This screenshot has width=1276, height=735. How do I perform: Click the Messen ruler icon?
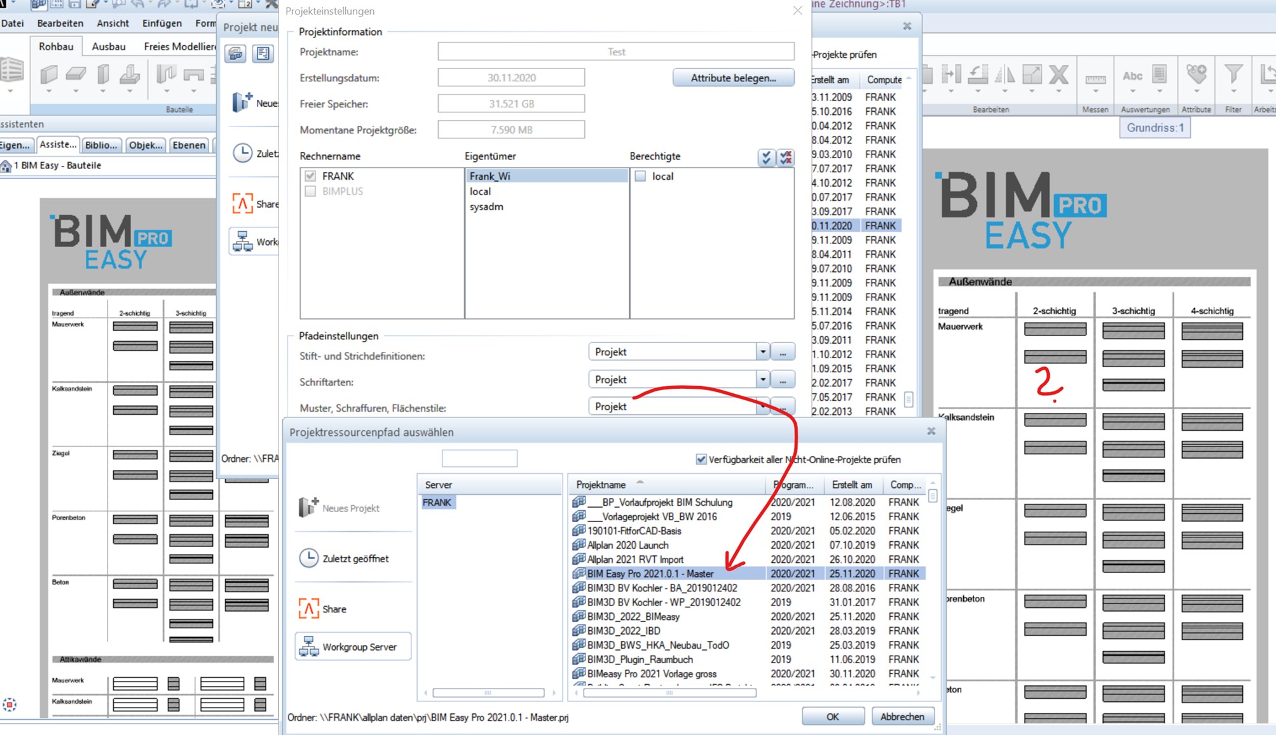[1095, 79]
